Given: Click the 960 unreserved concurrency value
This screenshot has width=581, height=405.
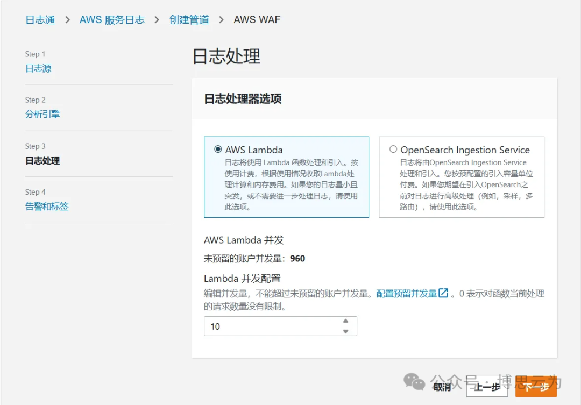Looking at the screenshot, I should point(297,258).
